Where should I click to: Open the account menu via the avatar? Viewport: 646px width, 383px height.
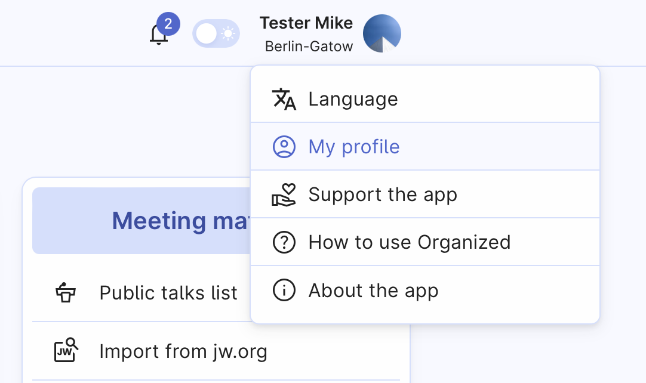381,33
